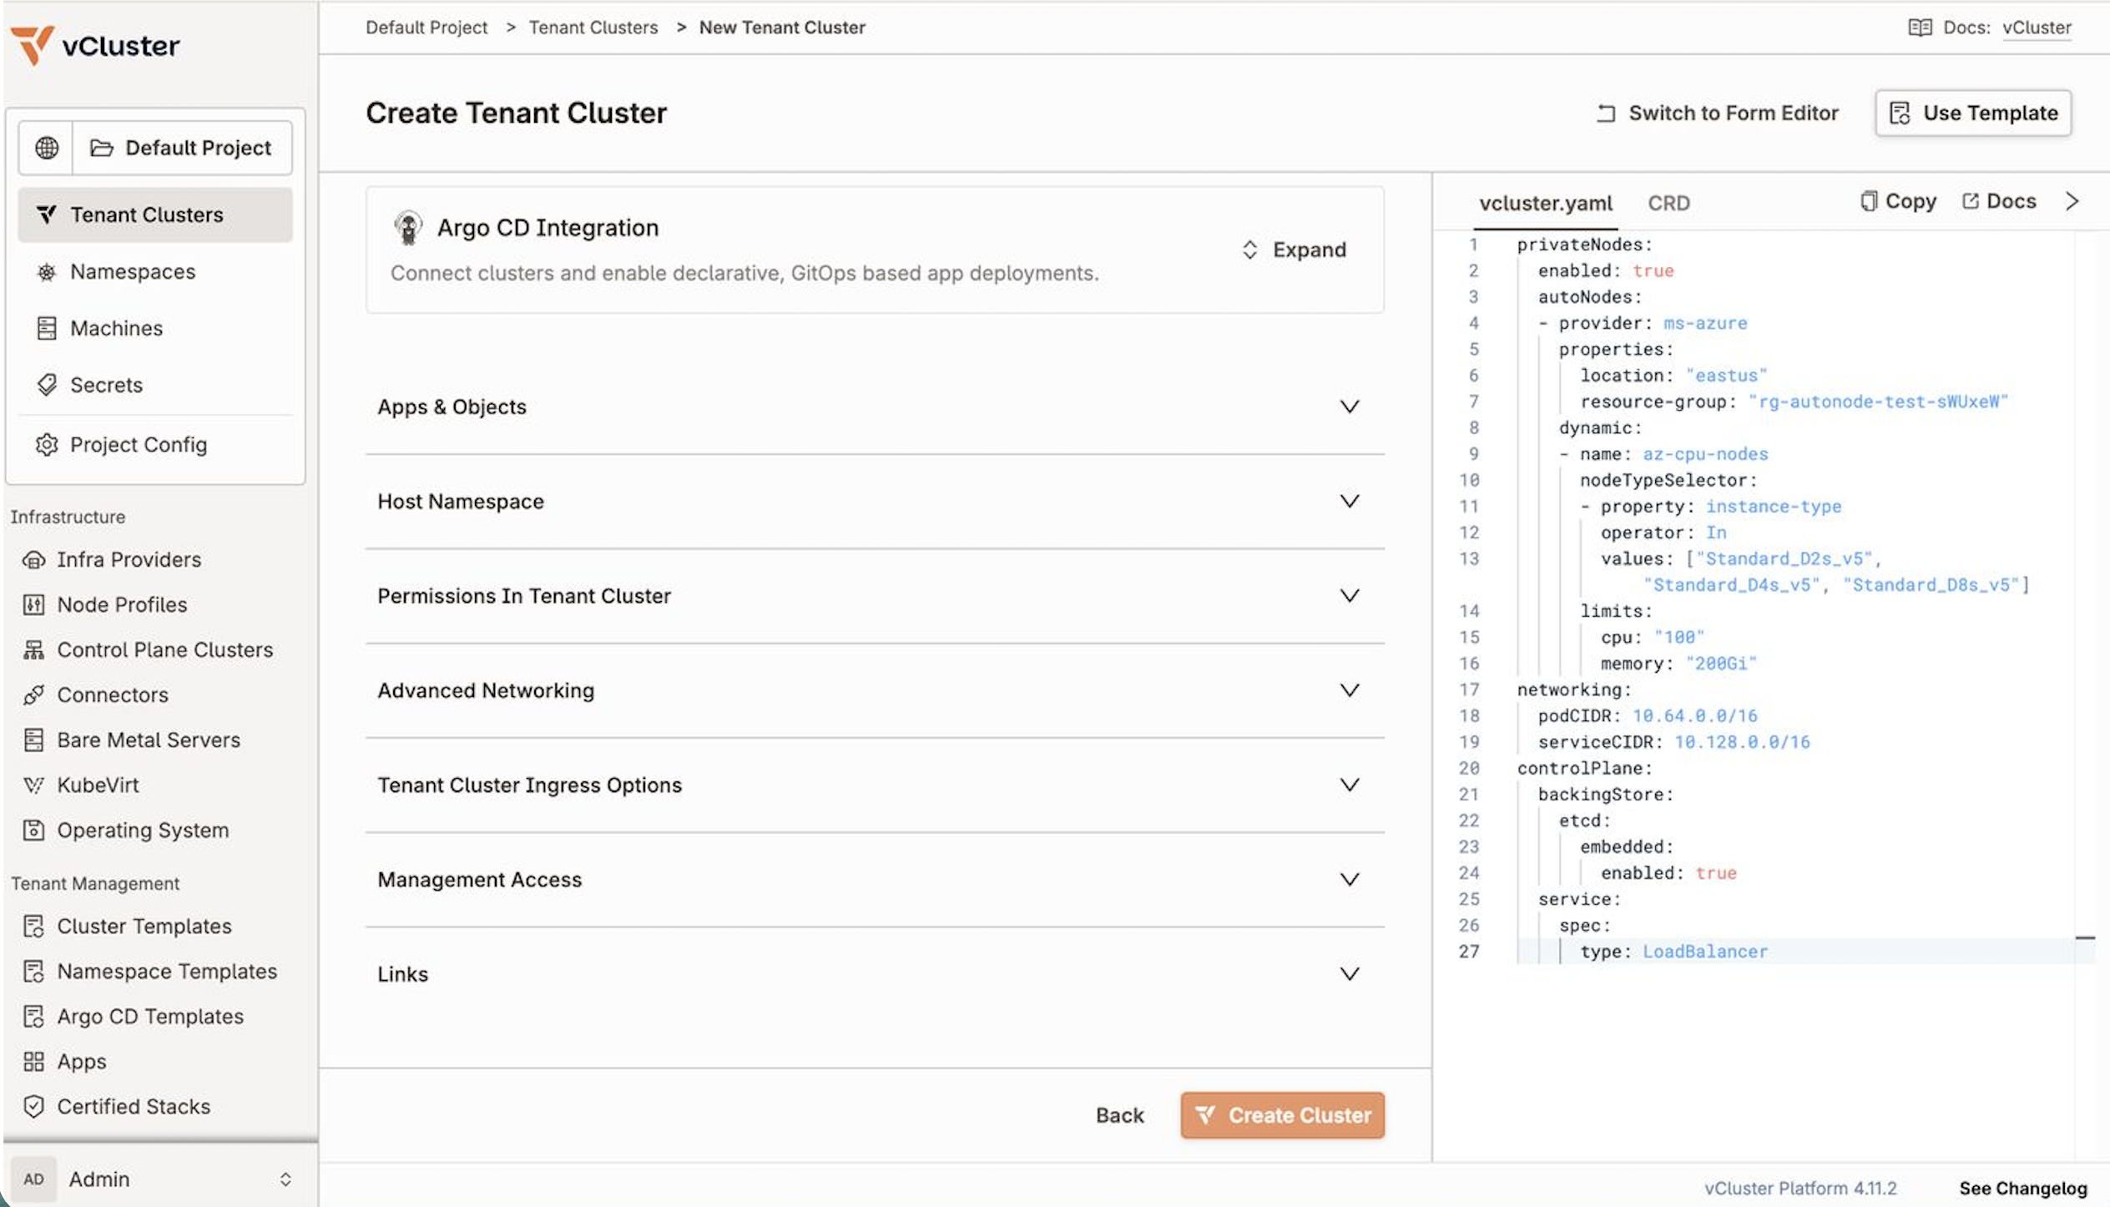Open the See Changelog link

(2022, 1188)
